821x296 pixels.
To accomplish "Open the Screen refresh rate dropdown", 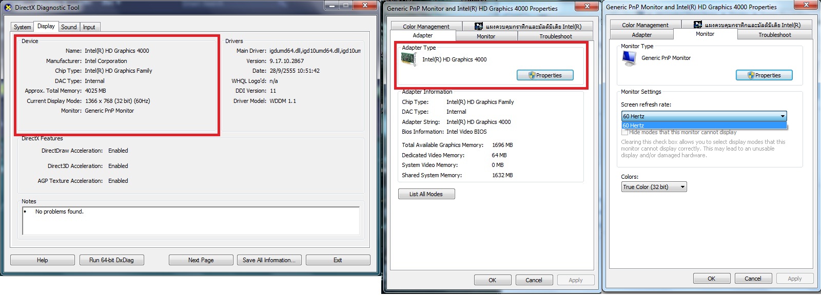I will [x=704, y=116].
